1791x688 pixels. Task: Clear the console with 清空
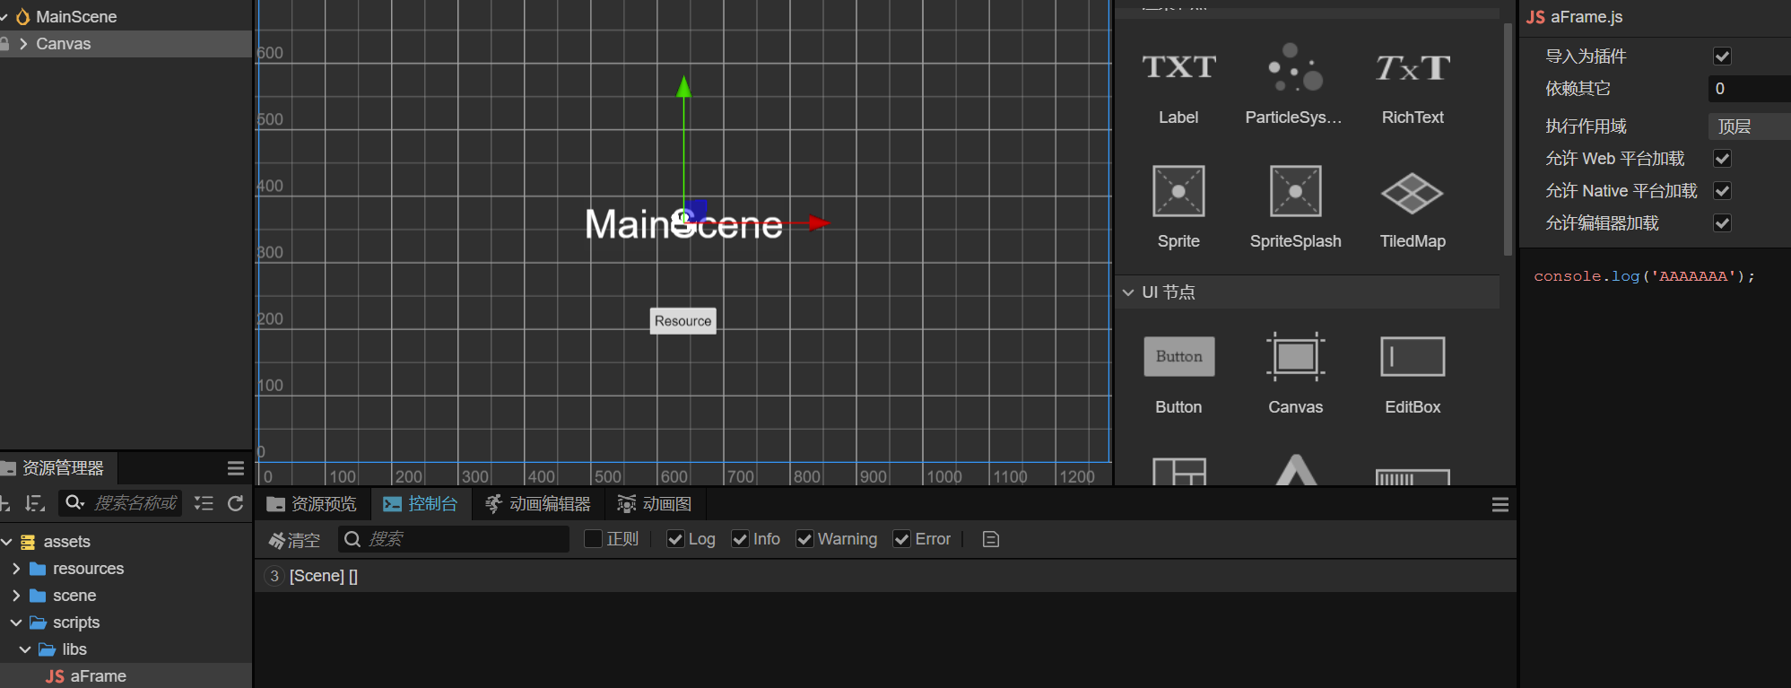click(294, 540)
